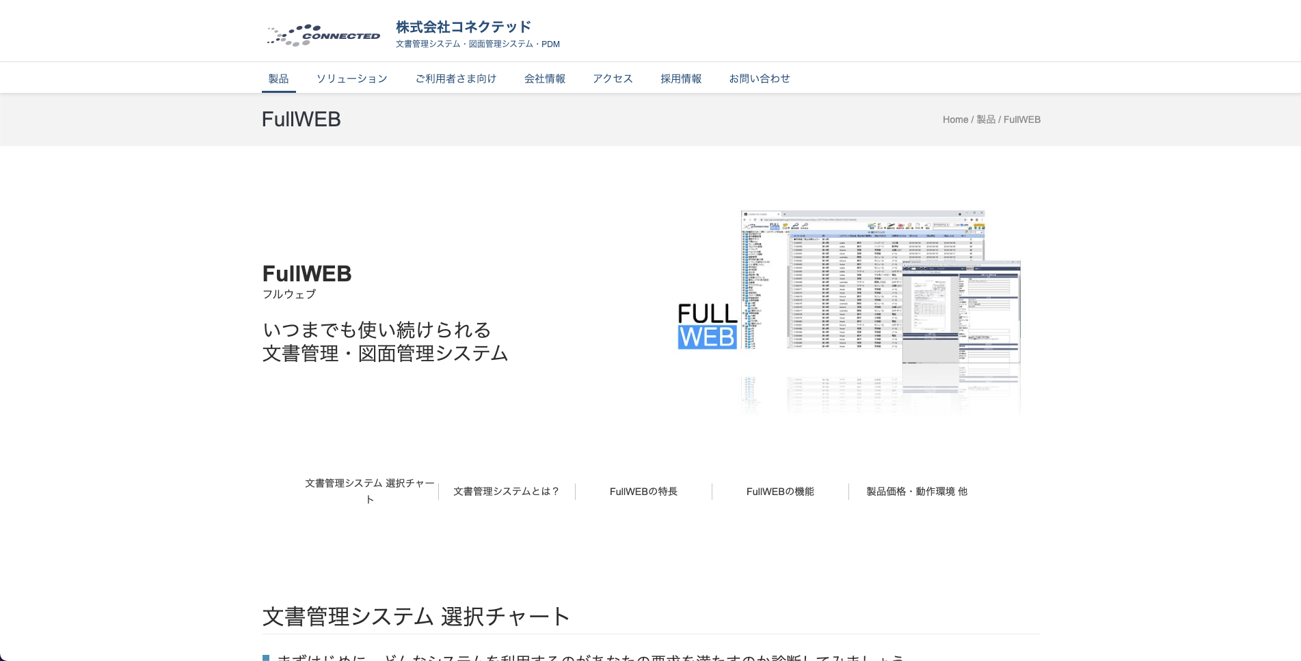
Task: Open the 文書管理システムとは？ section link
Action: (x=507, y=492)
